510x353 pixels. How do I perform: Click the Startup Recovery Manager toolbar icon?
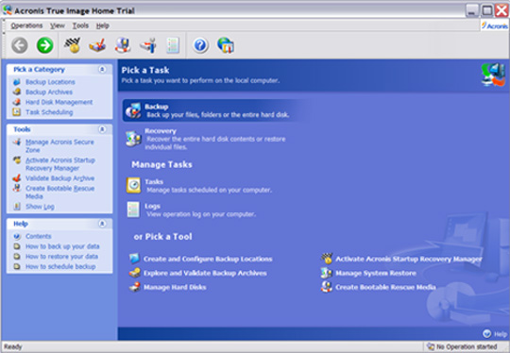[72, 45]
